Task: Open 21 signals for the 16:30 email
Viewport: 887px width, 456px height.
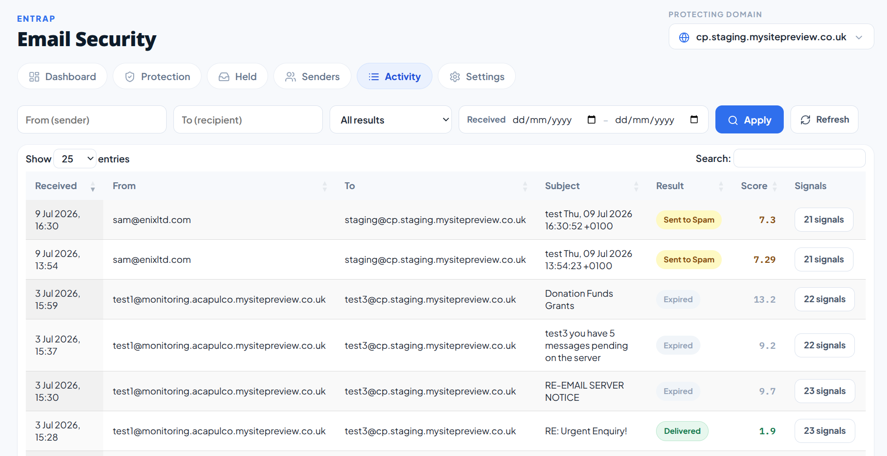Action: coord(824,219)
